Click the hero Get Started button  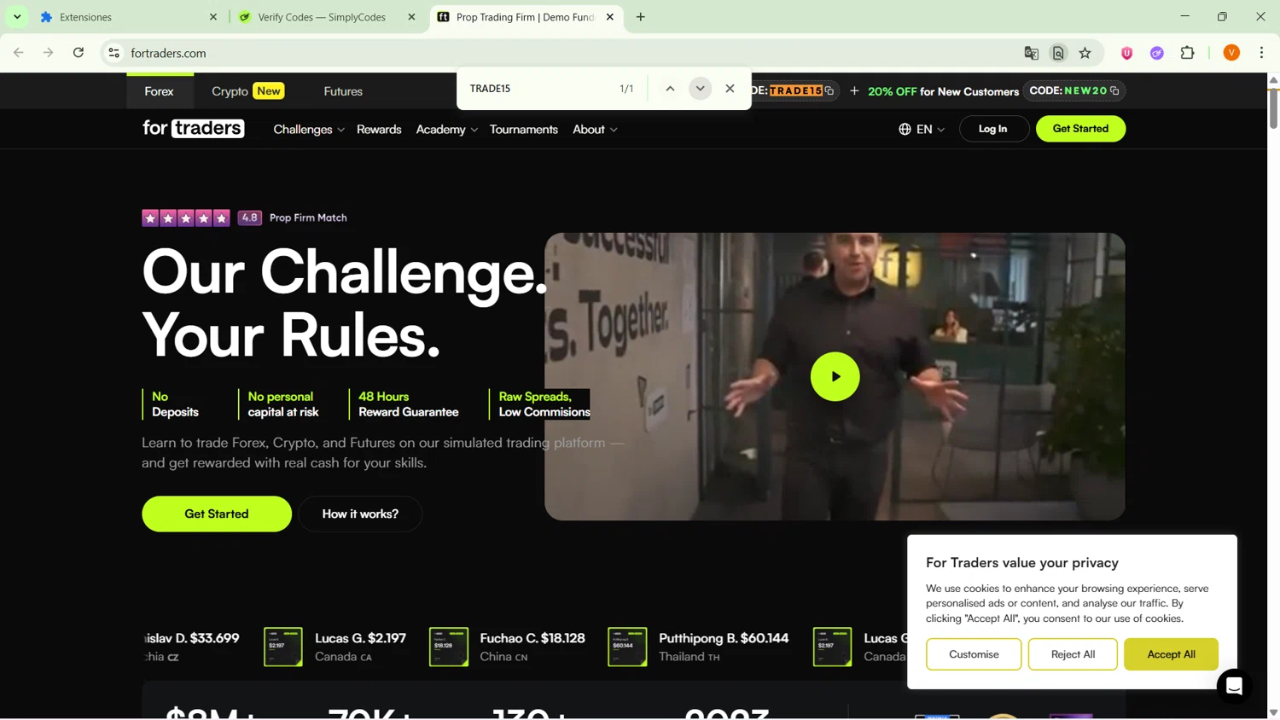pos(217,514)
